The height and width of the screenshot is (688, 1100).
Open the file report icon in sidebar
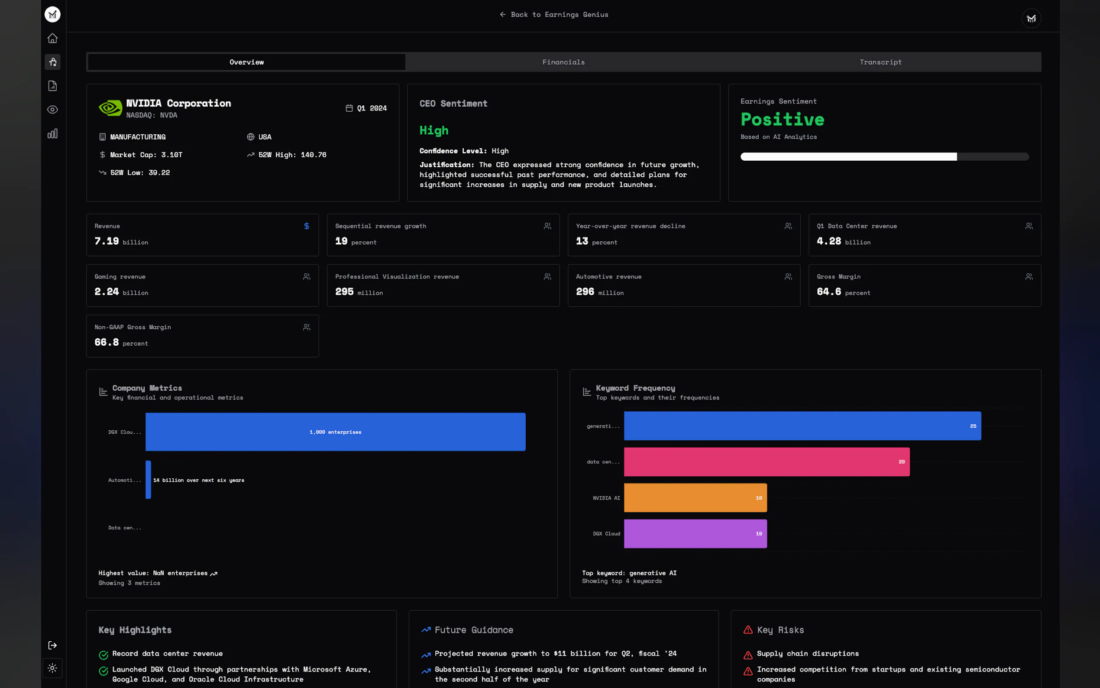click(x=52, y=86)
